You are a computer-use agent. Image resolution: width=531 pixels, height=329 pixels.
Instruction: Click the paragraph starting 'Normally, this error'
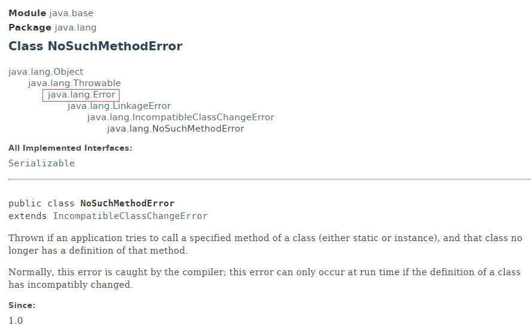click(x=264, y=279)
